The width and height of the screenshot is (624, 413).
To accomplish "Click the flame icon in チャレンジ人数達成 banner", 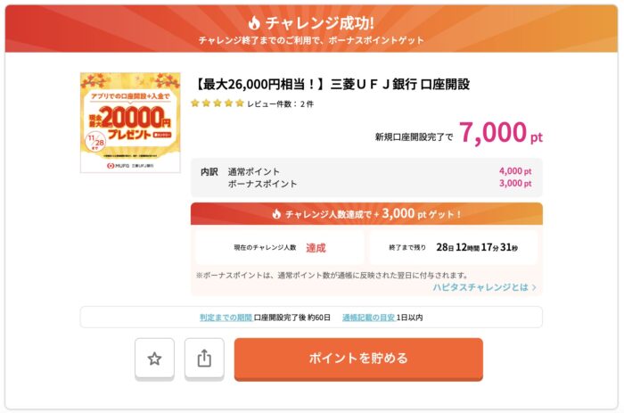I will 276,214.
